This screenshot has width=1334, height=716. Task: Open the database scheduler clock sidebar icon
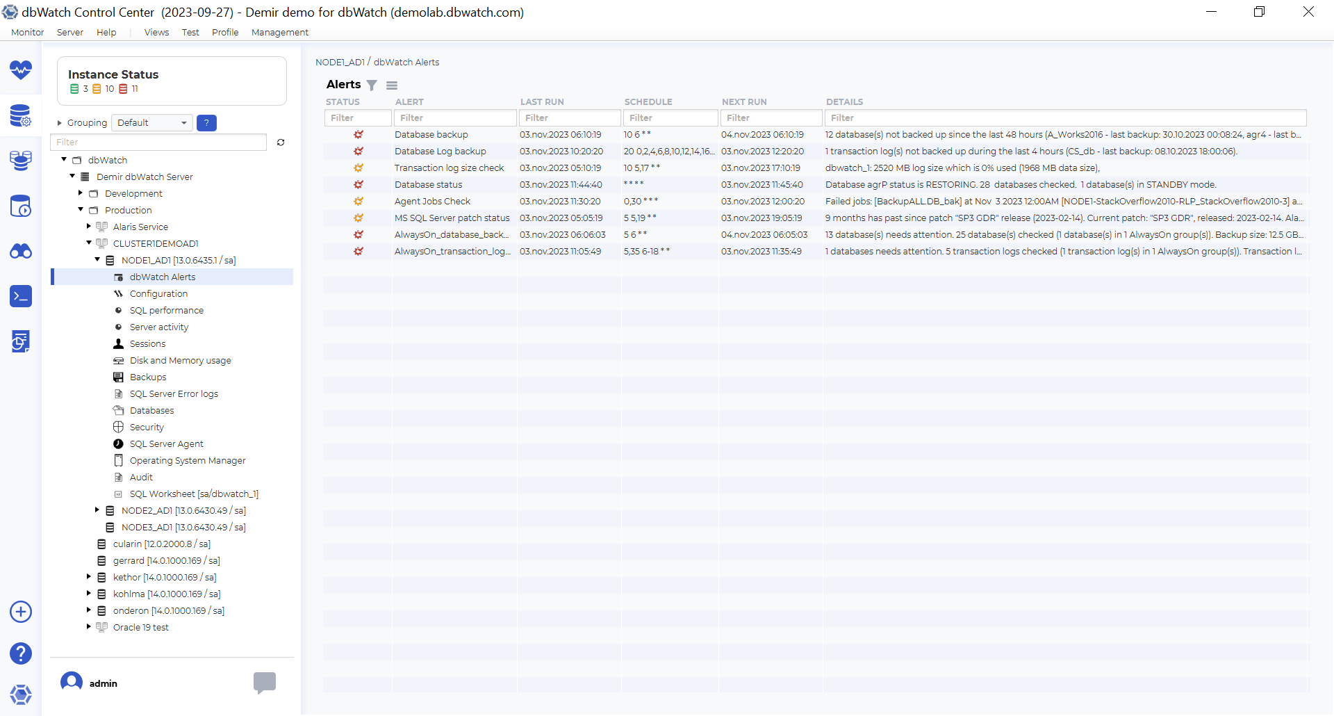click(21, 206)
